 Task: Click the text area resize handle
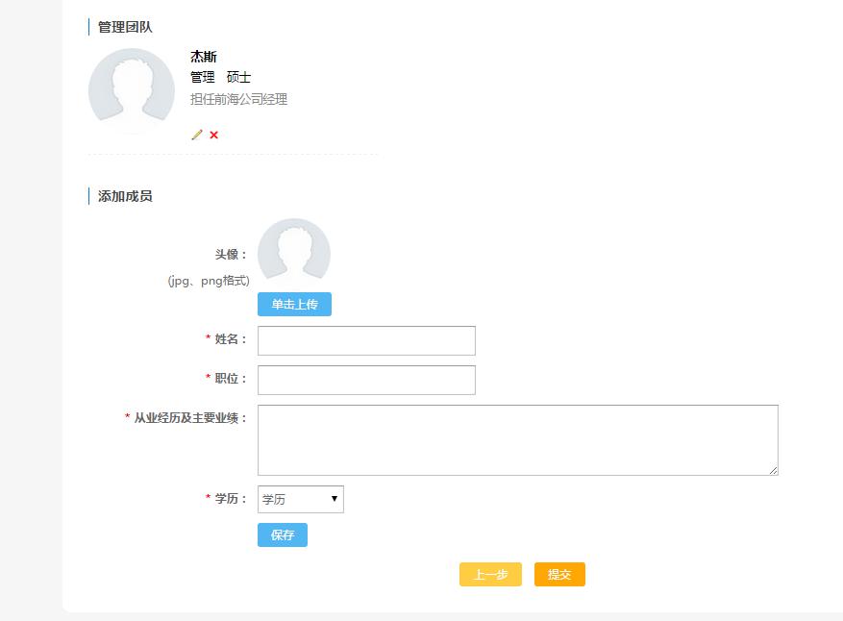coord(773,470)
